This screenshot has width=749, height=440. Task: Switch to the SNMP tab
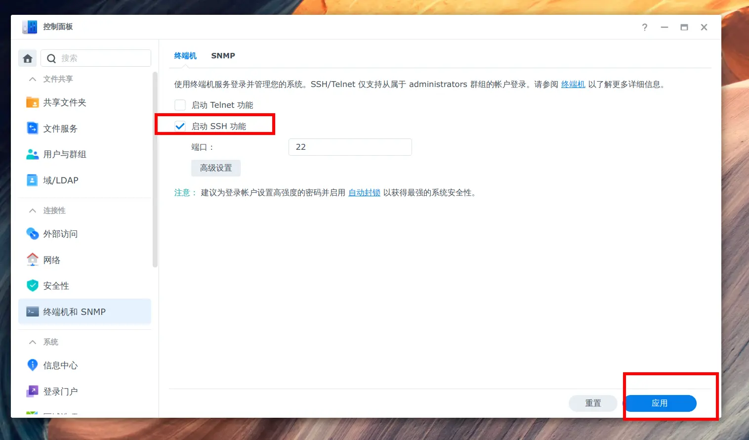pos(223,55)
